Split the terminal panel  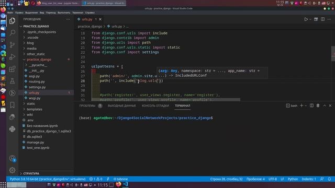click(x=312, y=105)
